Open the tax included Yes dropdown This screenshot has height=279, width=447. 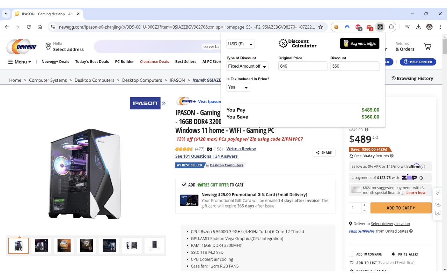238,87
